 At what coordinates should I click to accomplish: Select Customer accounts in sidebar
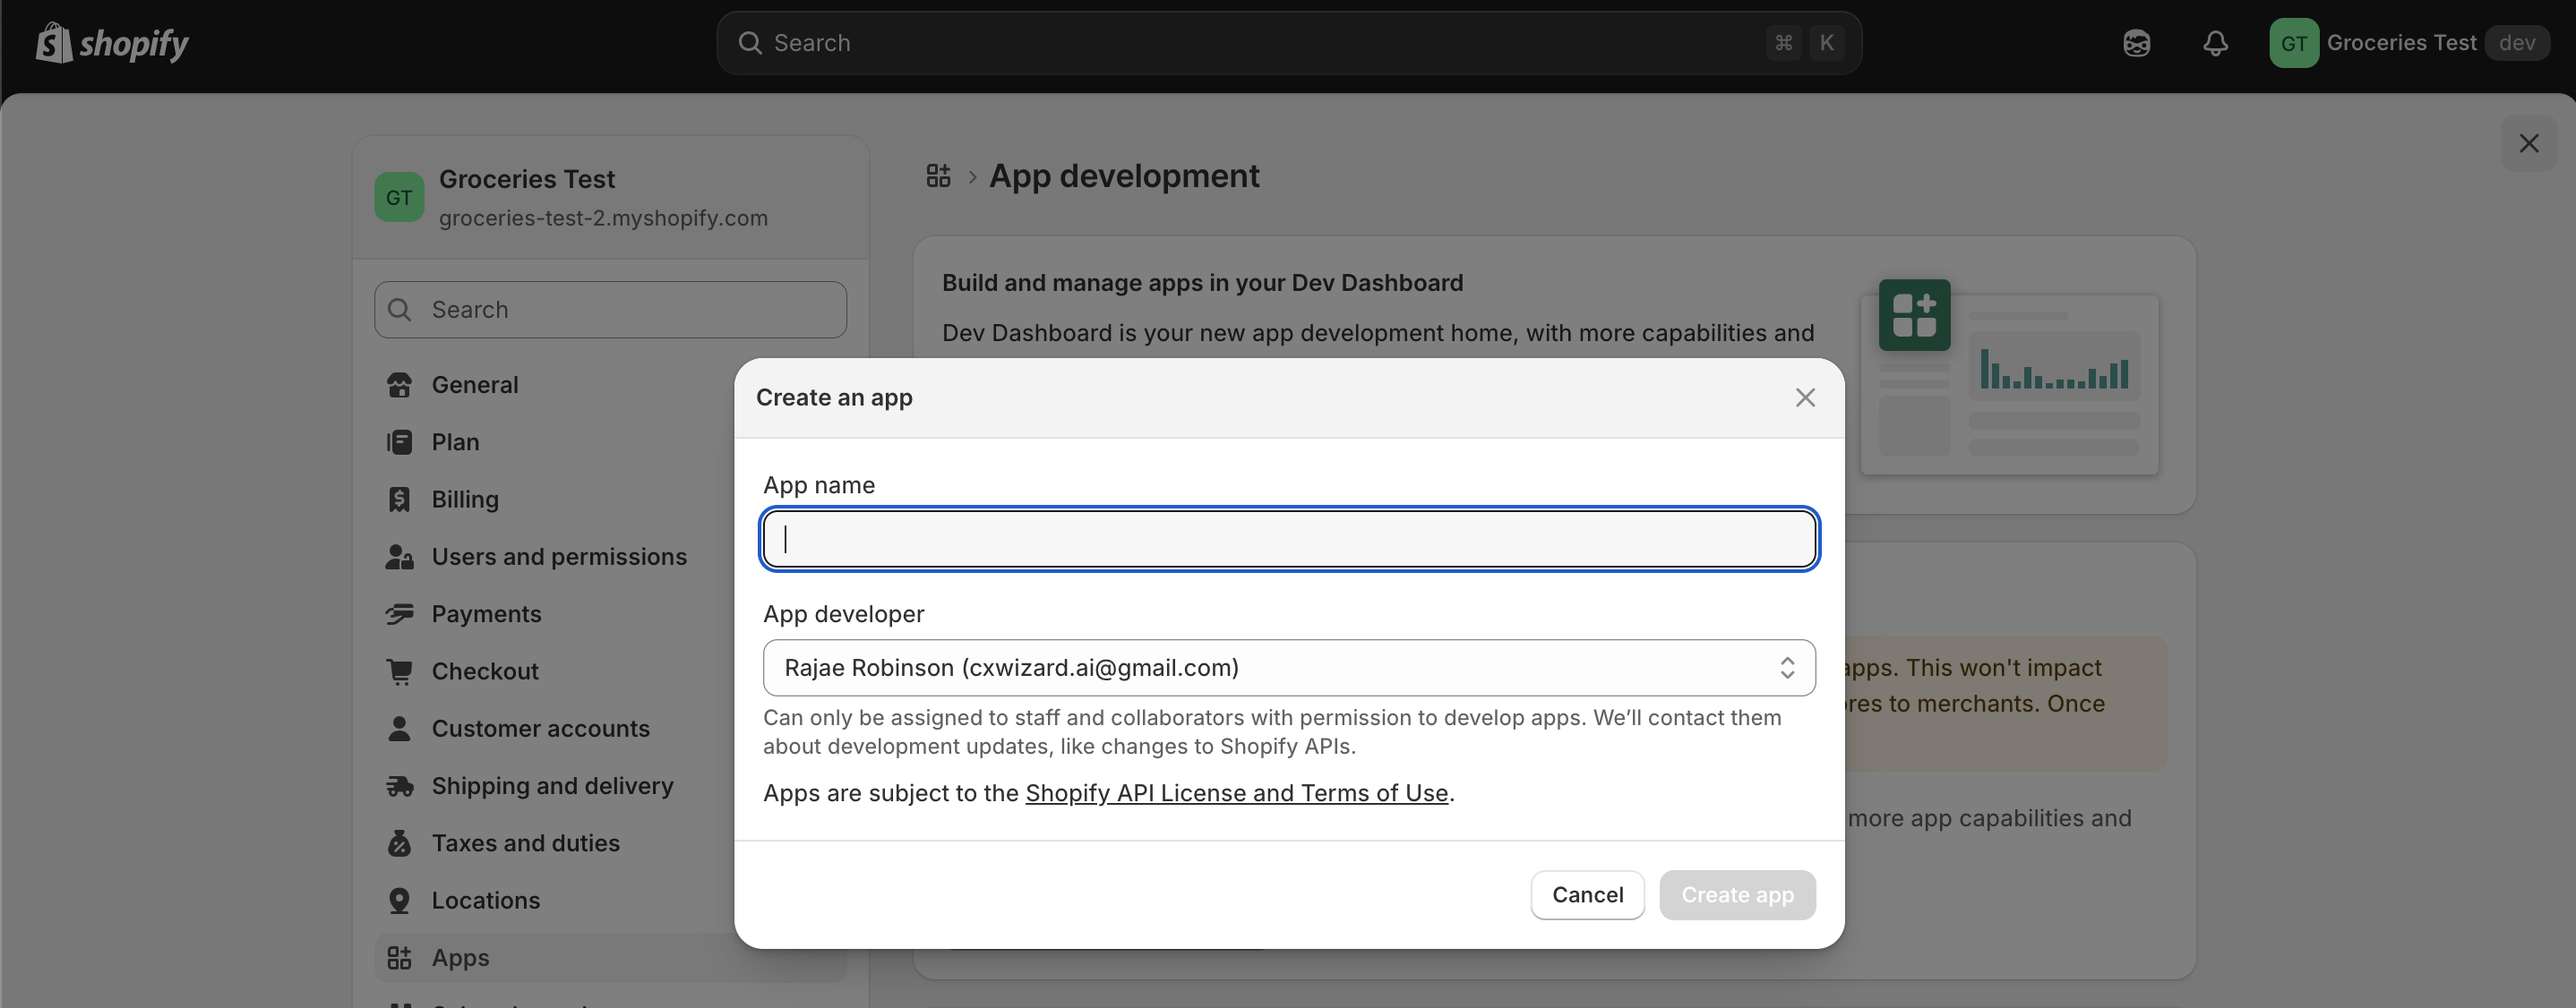[x=543, y=729]
